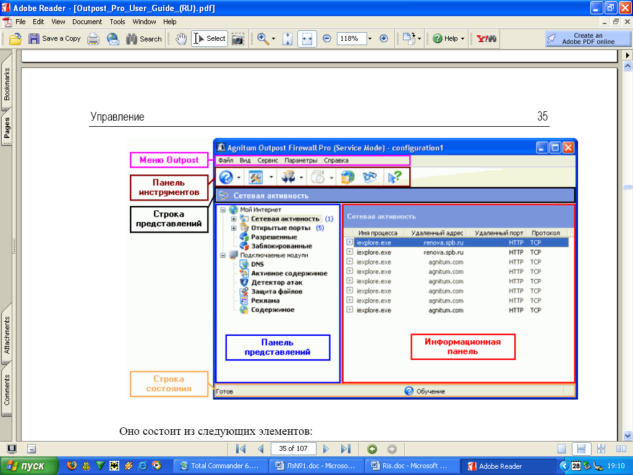Viewport: 633px width, 475px height.
Task: Open the Document menu
Action: 87,22
